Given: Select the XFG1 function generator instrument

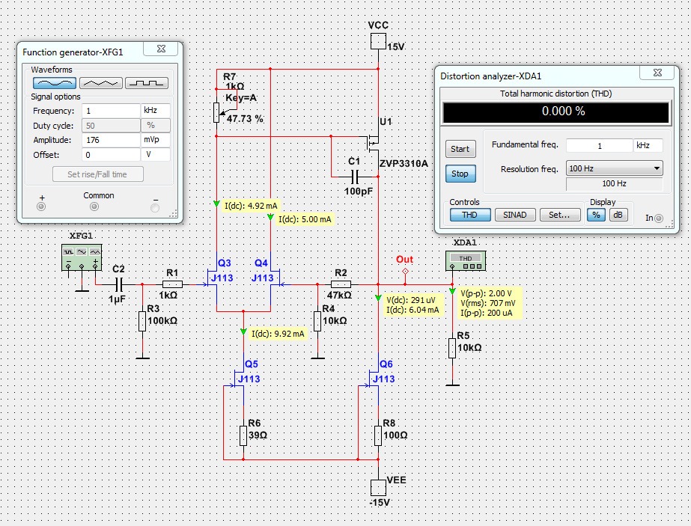Looking at the screenshot, I should coord(82,257).
